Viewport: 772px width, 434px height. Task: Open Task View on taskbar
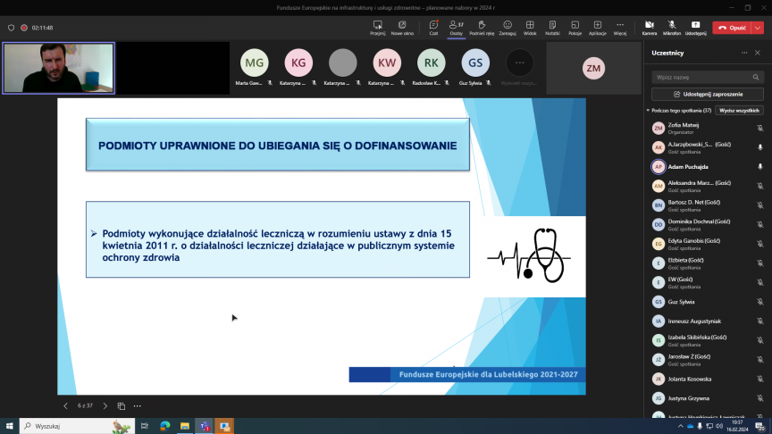[144, 426]
